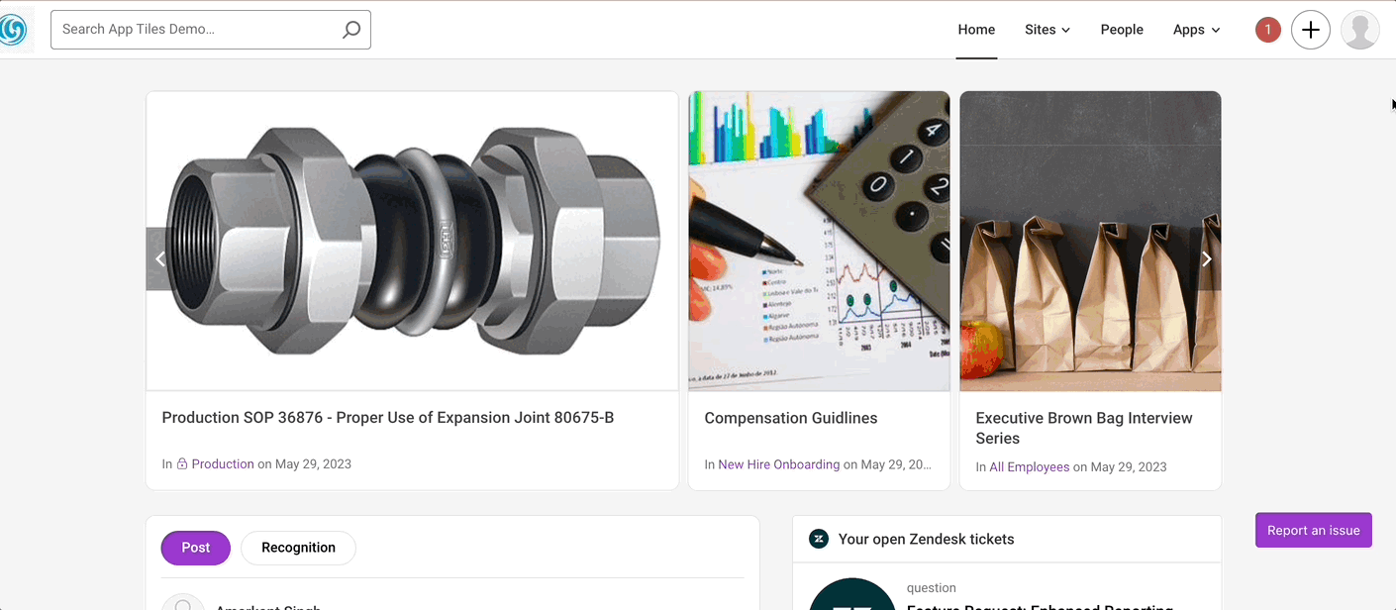The height and width of the screenshot is (610, 1396).
Task: Go to the Home tab
Action: tap(976, 30)
